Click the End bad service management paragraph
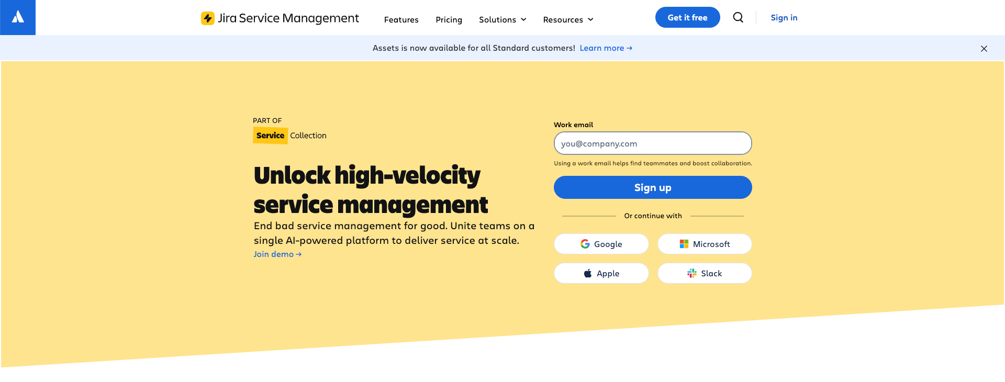Viewport: 1005px width, 382px height. 394,233
